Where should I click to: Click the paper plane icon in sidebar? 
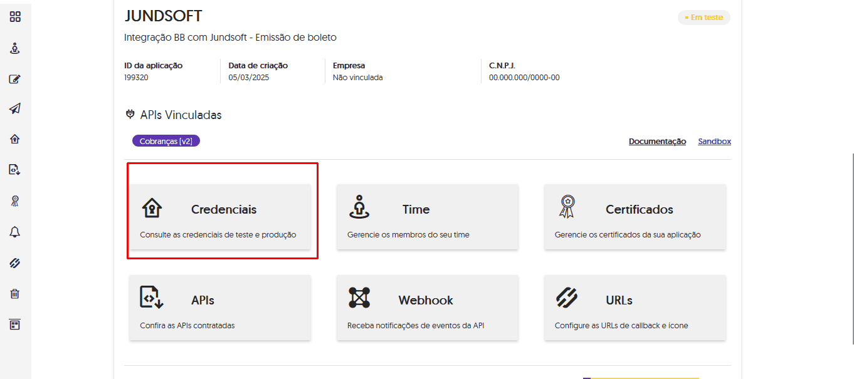point(15,109)
